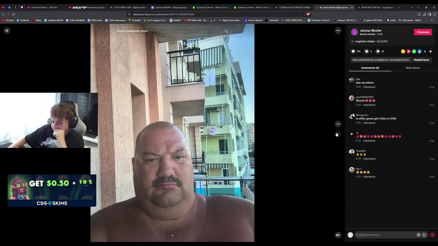The height and width of the screenshot is (246, 438).
Task: Reload the page in the browser toolbar
Action: pos(14,14)
